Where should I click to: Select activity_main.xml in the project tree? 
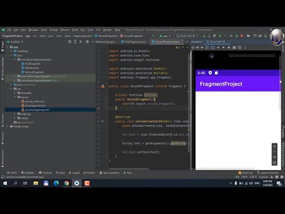34,101
